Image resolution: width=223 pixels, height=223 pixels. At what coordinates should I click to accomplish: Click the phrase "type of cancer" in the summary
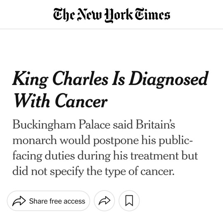(140, 171)
